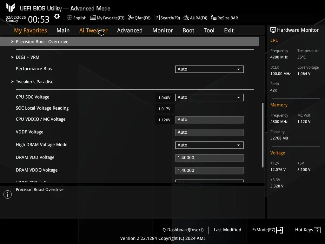Open the Ai Tweaker tab

[93, 30]
